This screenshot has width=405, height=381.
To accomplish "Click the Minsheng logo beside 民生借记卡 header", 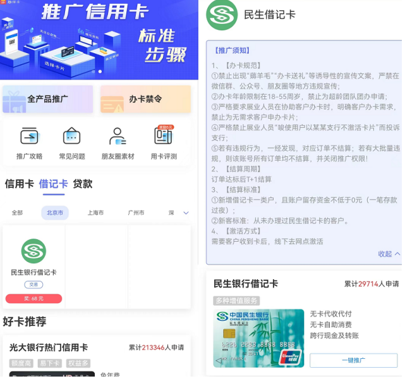I will 222,15.
